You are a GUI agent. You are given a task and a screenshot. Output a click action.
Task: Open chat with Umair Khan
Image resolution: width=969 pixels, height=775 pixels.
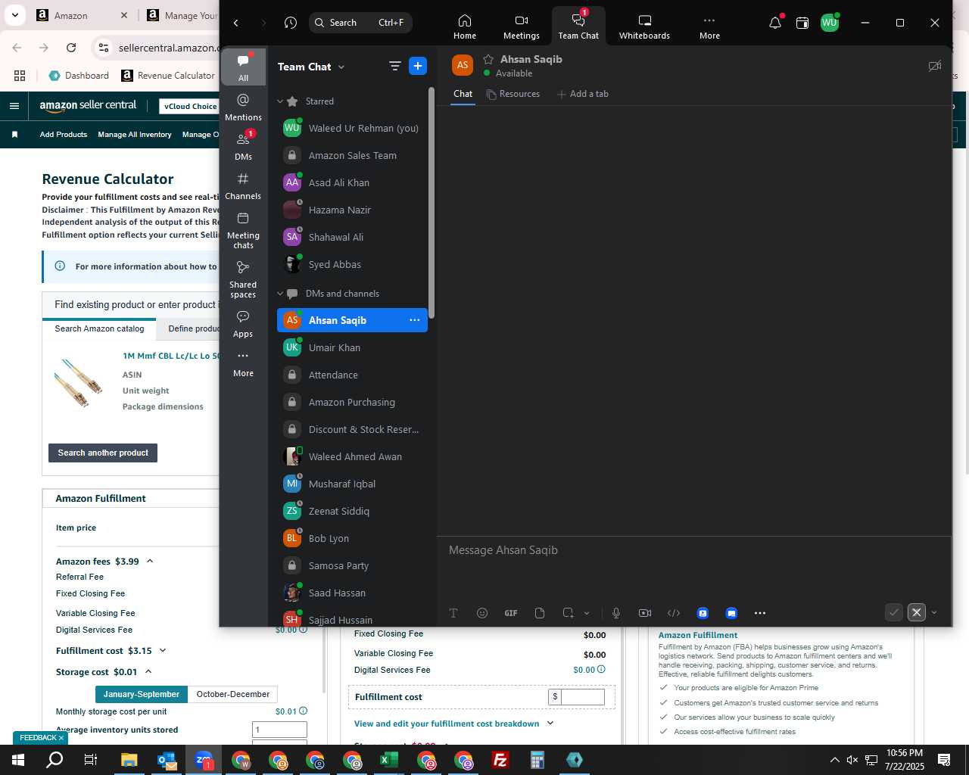click(x=352, y=347)
